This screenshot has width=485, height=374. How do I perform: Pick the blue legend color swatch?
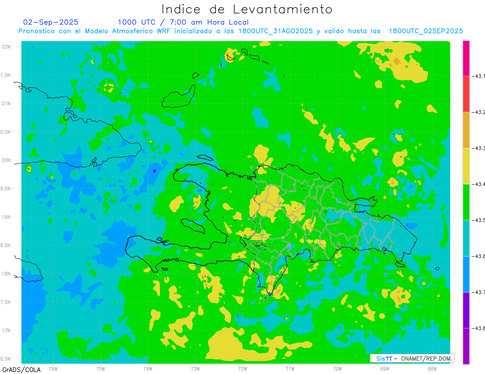pos(466,274)
